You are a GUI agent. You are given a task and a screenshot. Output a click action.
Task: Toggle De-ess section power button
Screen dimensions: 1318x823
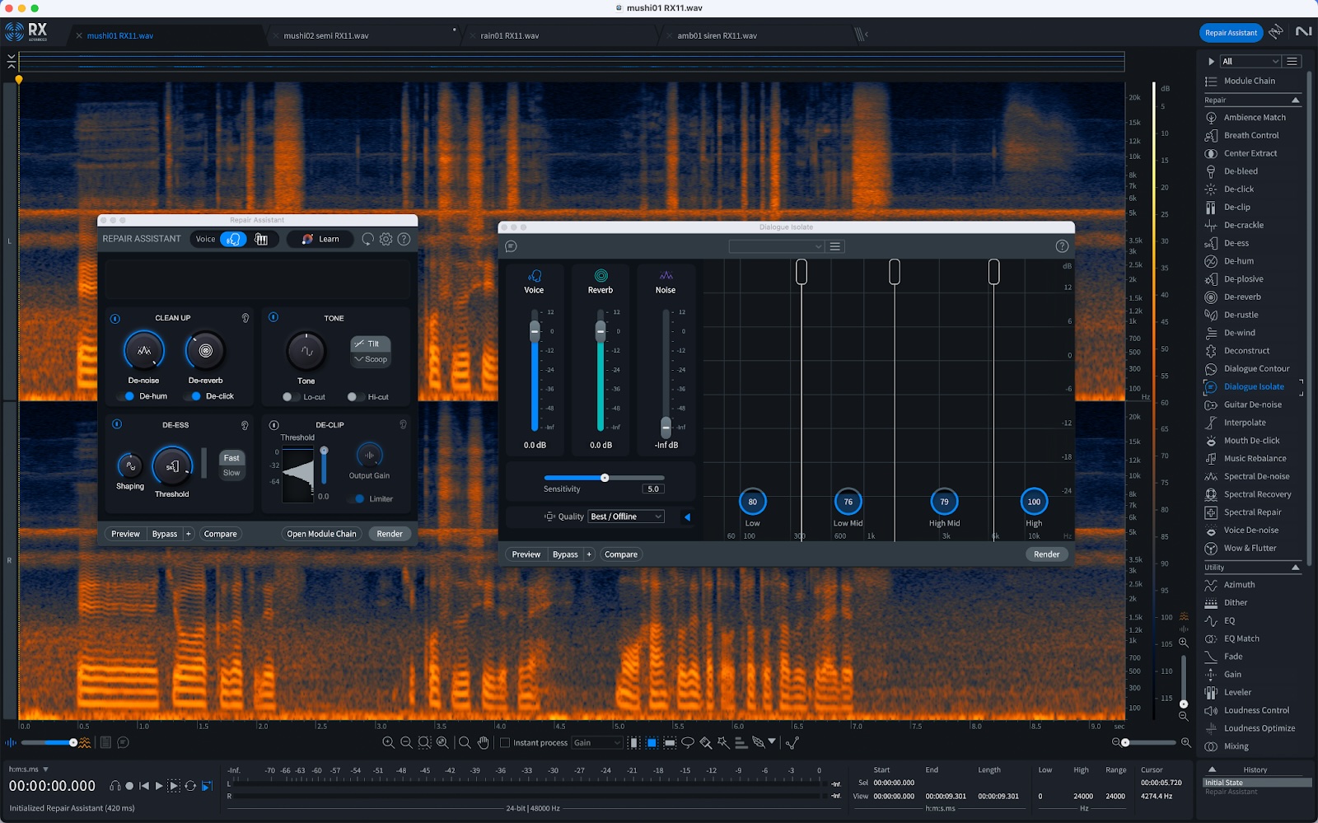[117, 424]
